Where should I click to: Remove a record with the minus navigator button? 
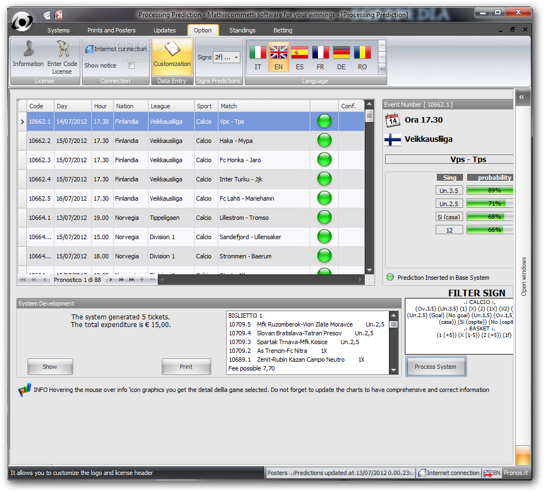(152, 279)
